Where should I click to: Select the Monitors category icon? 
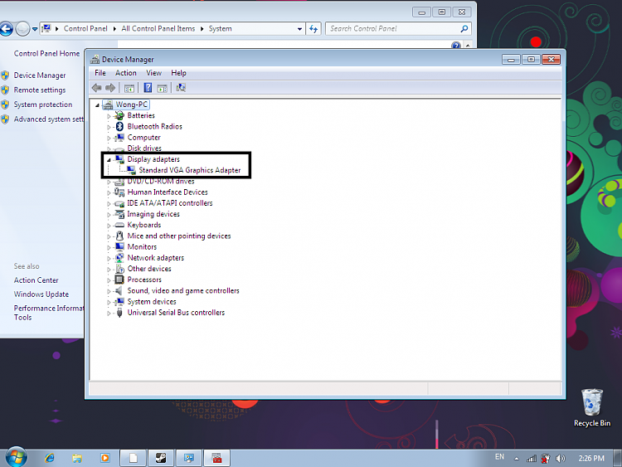[x=119, y=247]
